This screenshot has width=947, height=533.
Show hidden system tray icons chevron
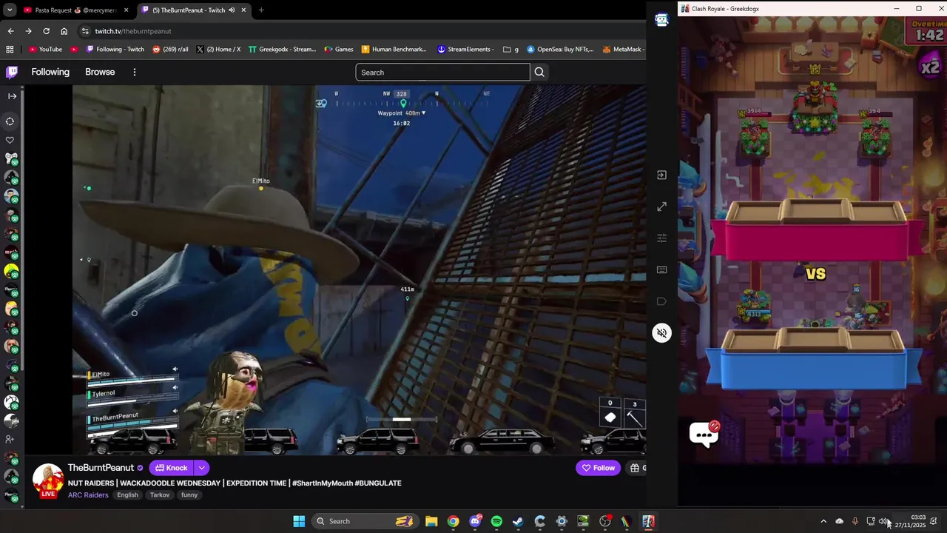[x=823, y=521]
